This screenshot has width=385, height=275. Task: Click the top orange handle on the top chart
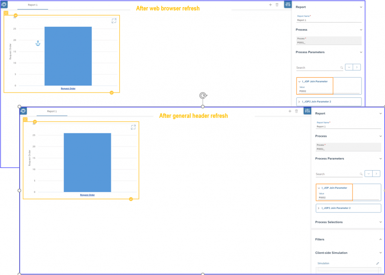click(x=15, y=15)
